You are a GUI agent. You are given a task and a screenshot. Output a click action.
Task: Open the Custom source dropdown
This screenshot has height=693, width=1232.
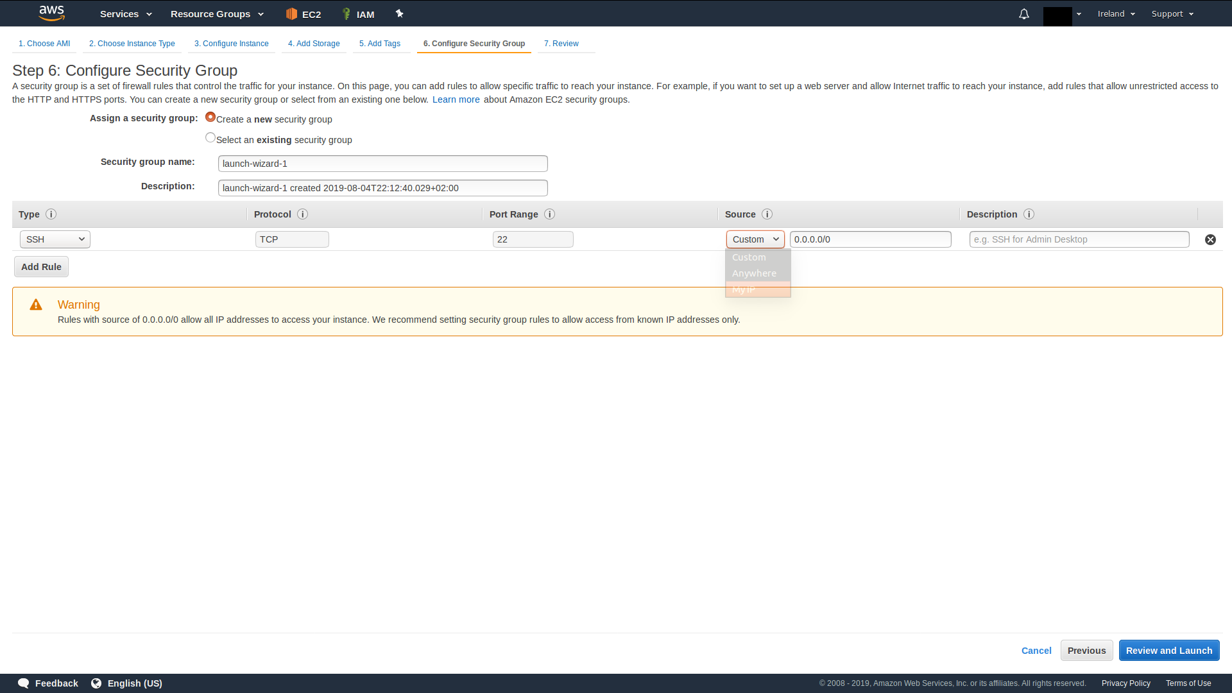click(x=755, y=239)
